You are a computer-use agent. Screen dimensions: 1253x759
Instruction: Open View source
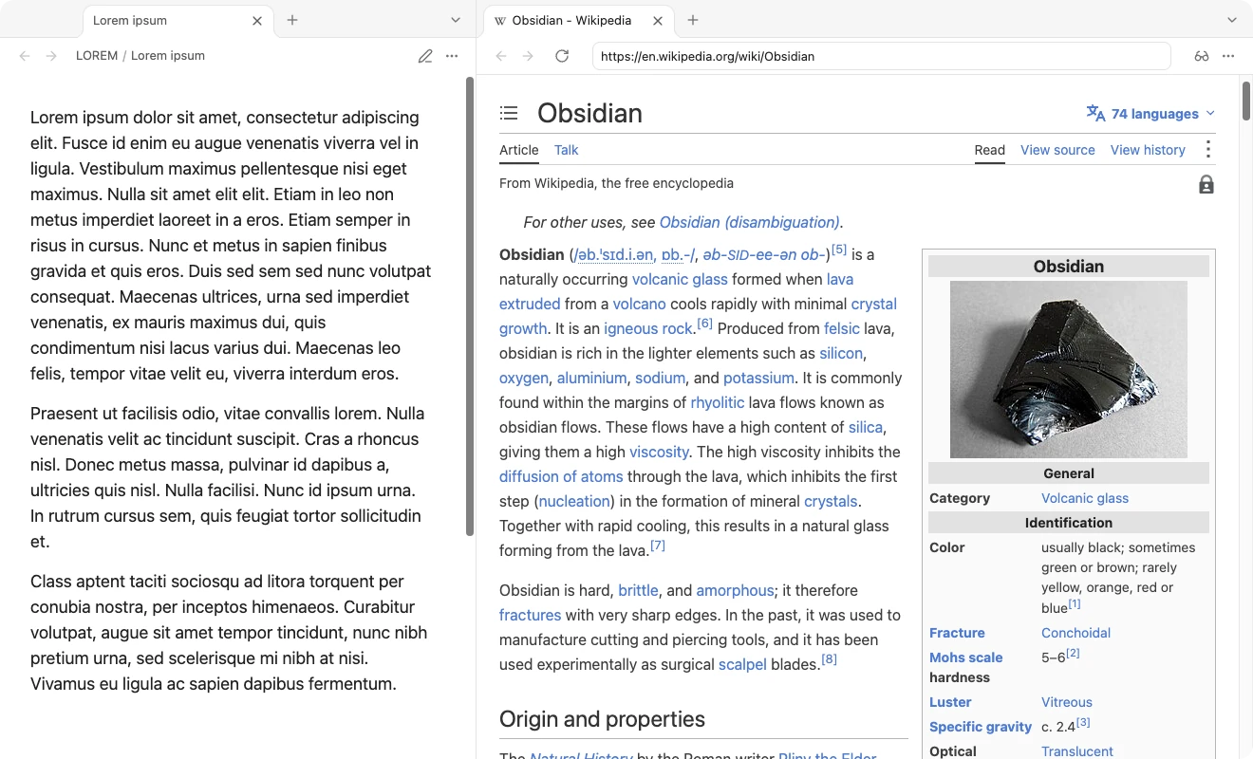(x=1057, y=150)
